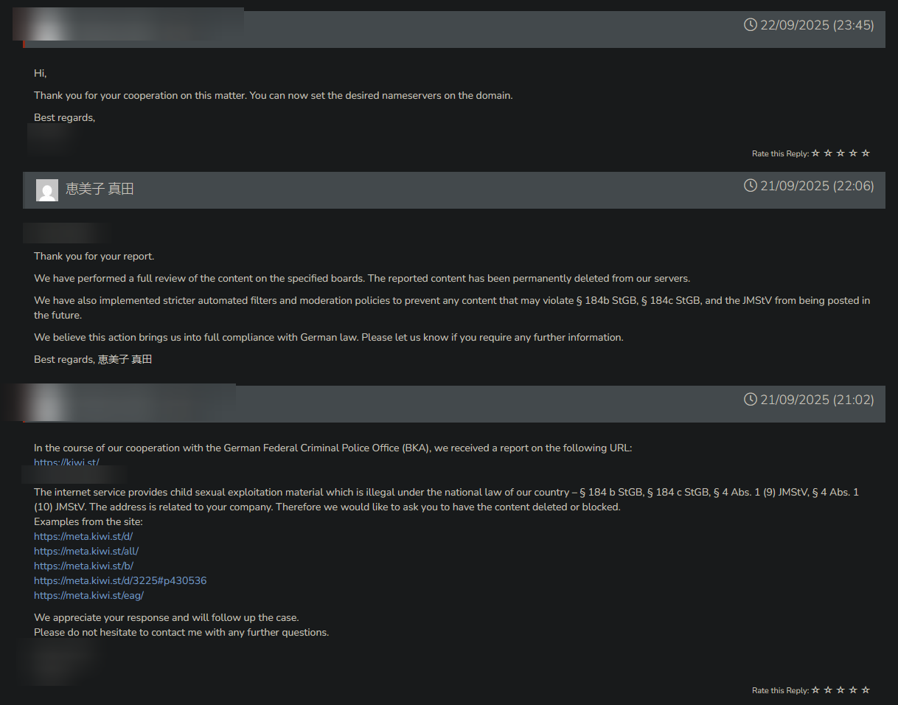The height and width of the screenshot is (705, 898).
Task: Visit the https://meta.kiwi.st/eag/ link
Action: (88, 595)
